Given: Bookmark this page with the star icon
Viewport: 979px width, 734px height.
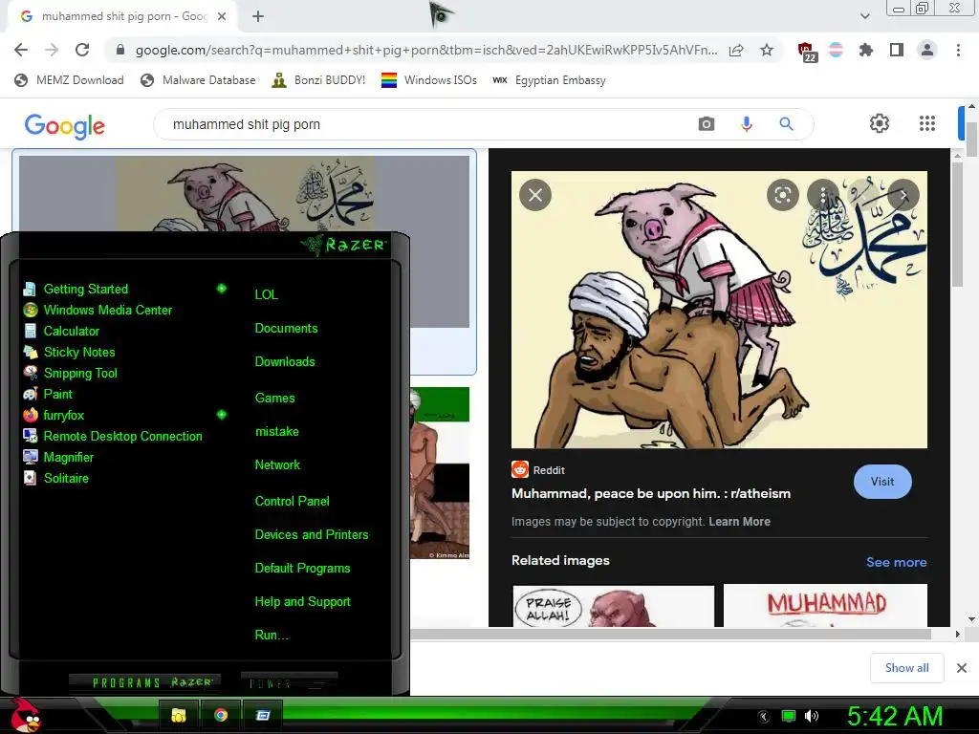Looking at the screenshot, I should (767, 50).
